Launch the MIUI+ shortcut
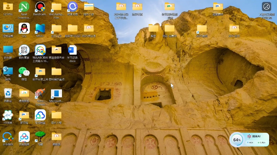This screenshot has height=155, width=277. pyautogui.click(x=40, y=28)
